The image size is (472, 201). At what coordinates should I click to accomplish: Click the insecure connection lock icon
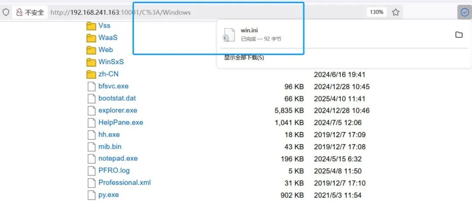[x=19, y=12]
